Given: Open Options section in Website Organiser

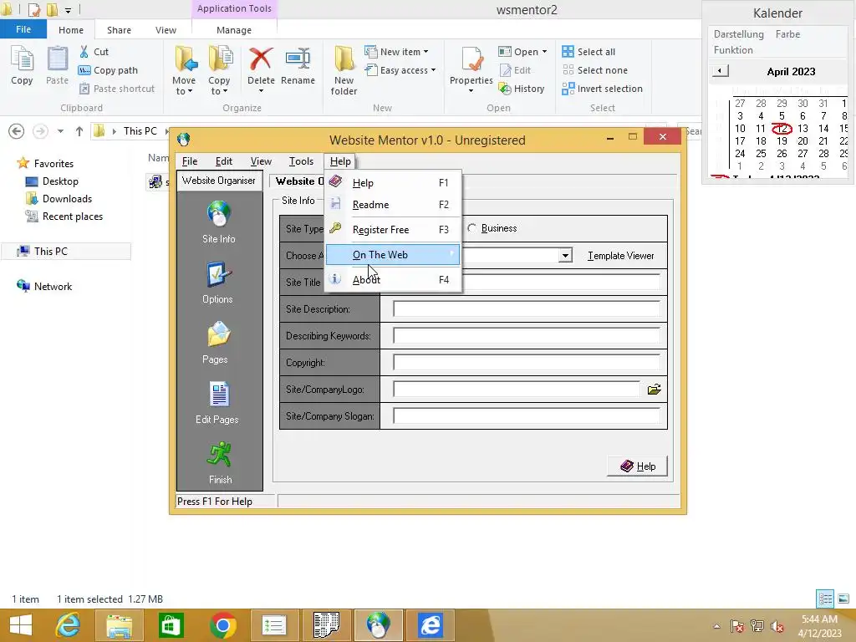Looking at the screenshot, I should (x=217, y=283).
